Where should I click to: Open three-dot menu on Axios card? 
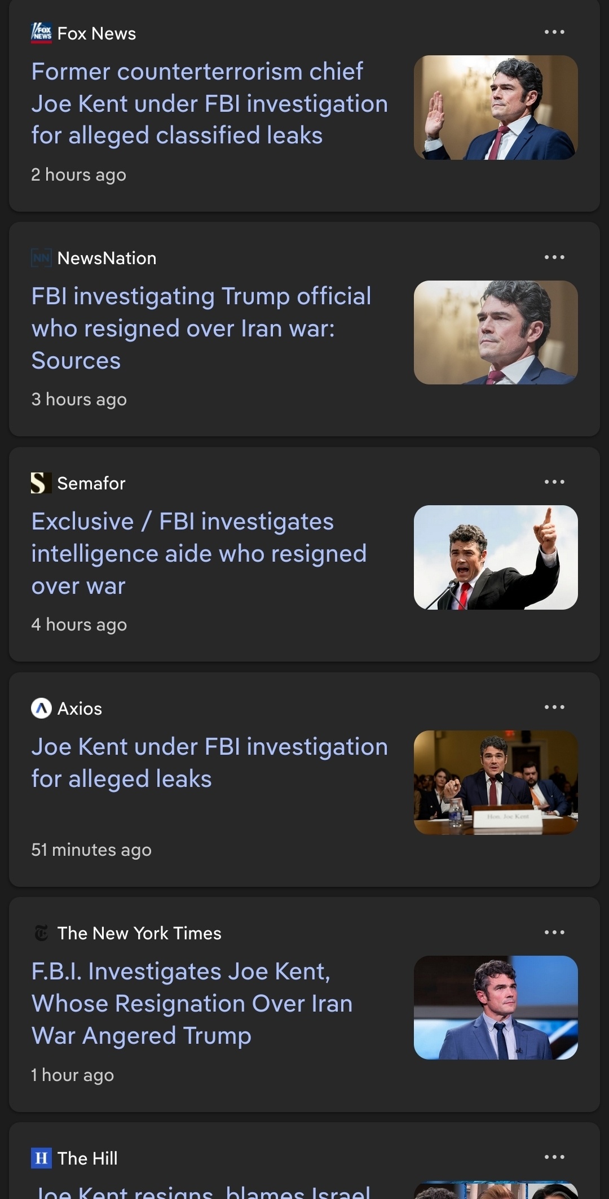[554, 707]
